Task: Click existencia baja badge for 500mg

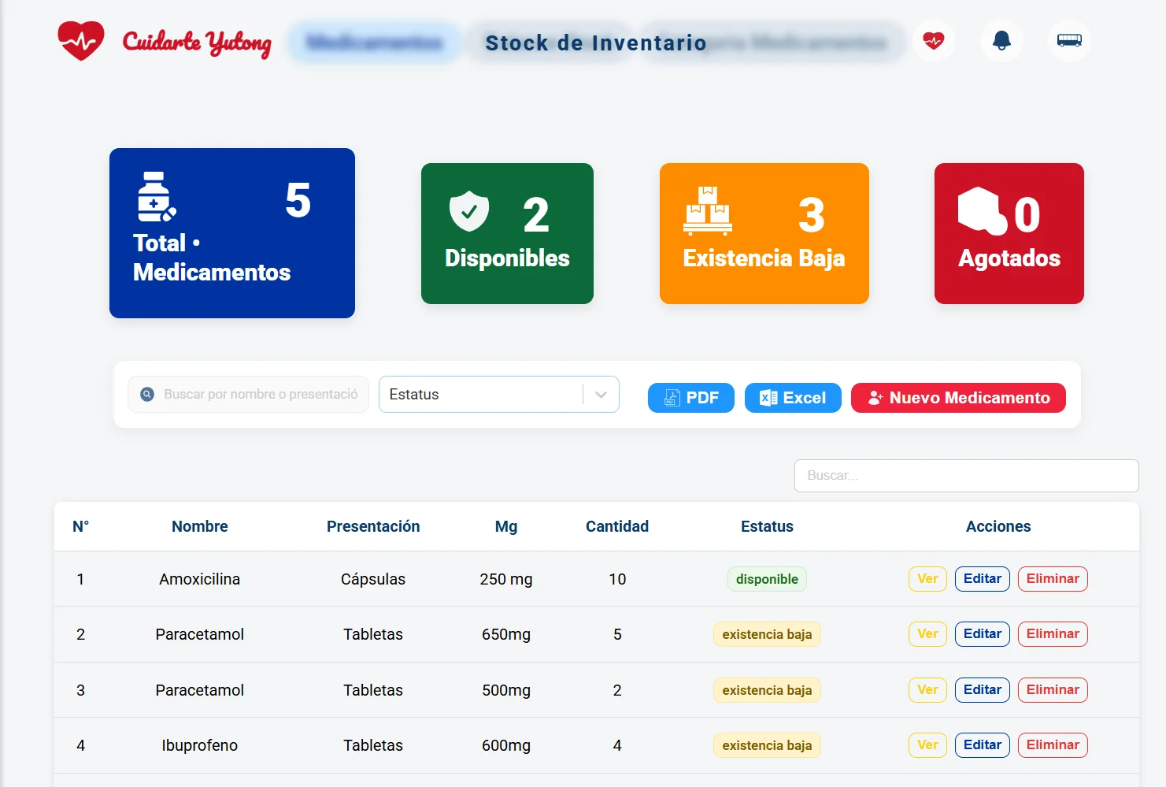Action: [767, 690]
